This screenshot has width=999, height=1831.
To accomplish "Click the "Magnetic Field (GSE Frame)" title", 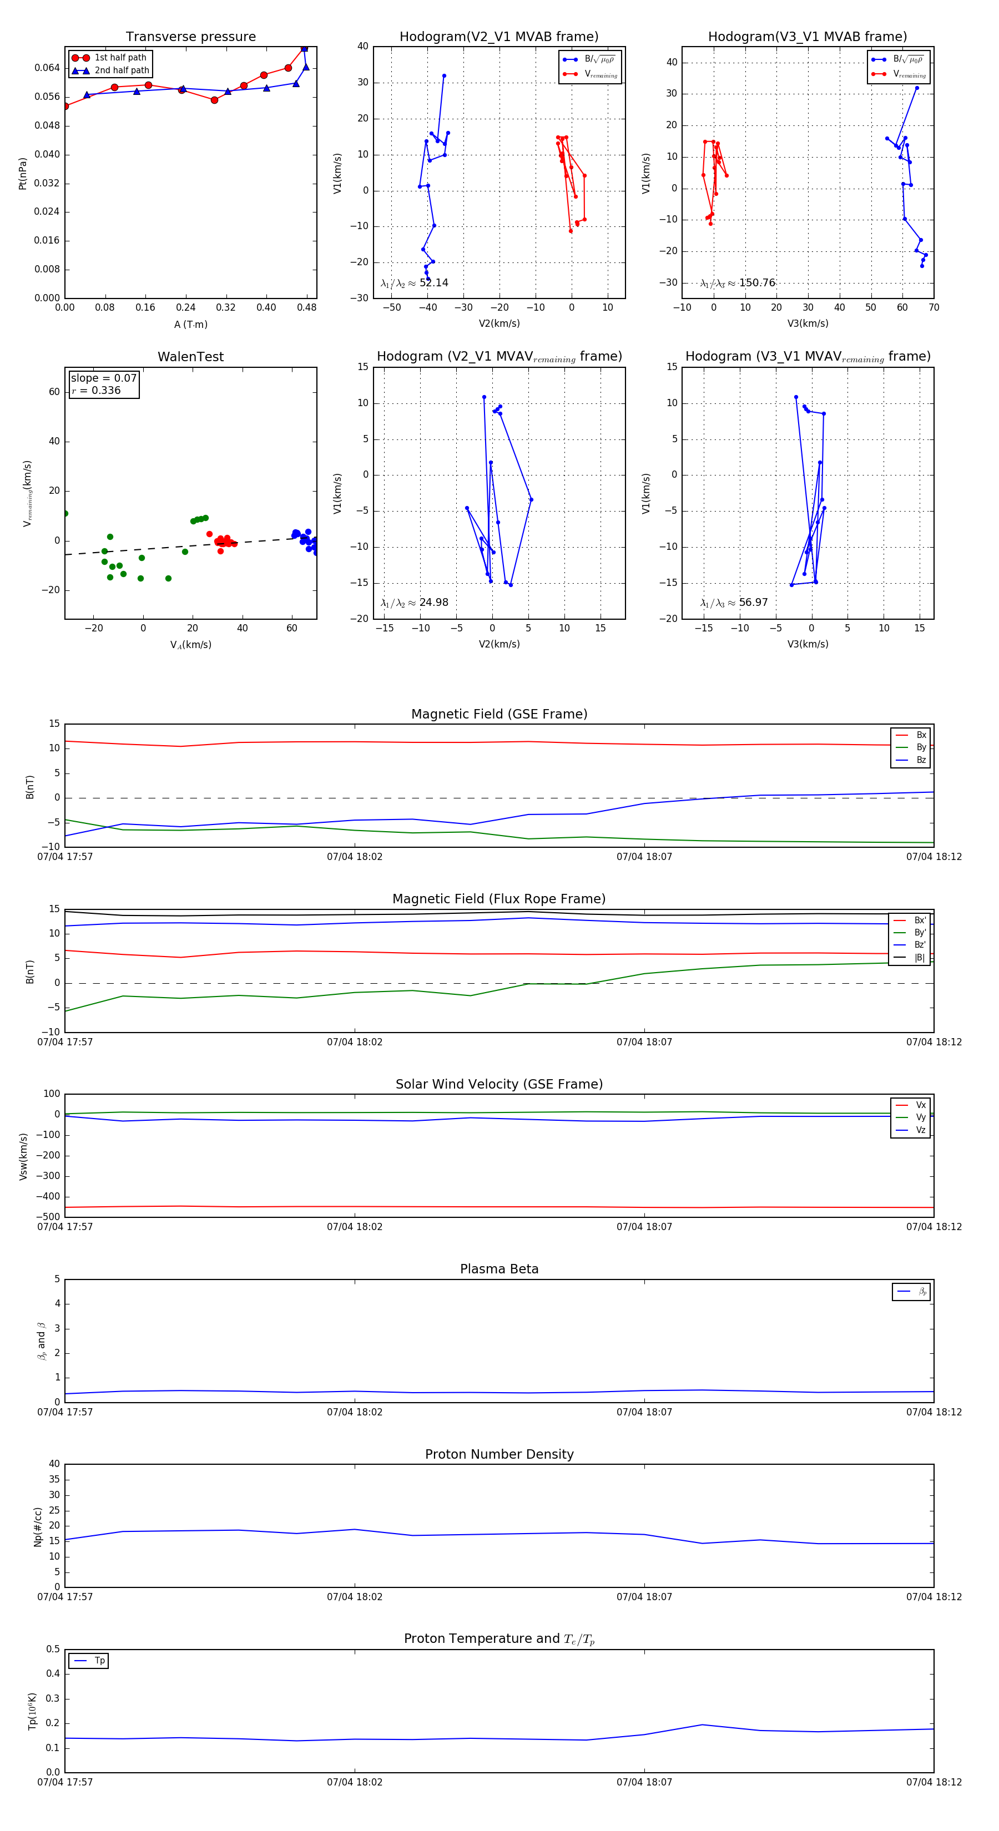I will pos(499,714).
